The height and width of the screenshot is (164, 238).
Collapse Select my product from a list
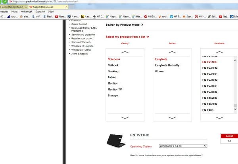tap(127, 37)
